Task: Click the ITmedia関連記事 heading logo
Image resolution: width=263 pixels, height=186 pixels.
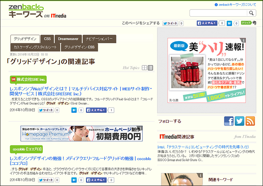Action: click(x=177, y=137)
